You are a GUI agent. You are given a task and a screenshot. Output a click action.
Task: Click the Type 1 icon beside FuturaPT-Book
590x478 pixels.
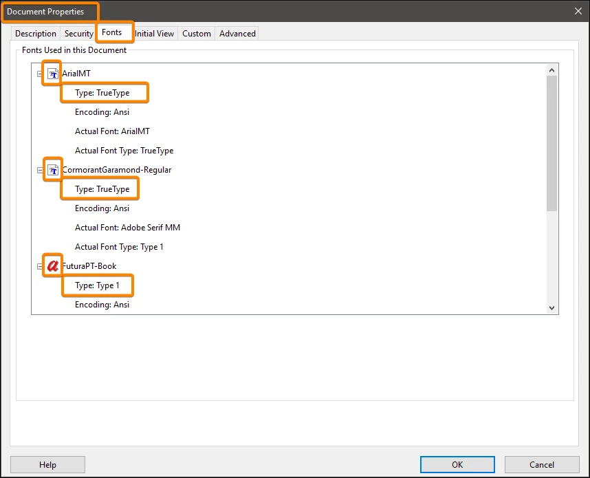click(x=53, y=266)
